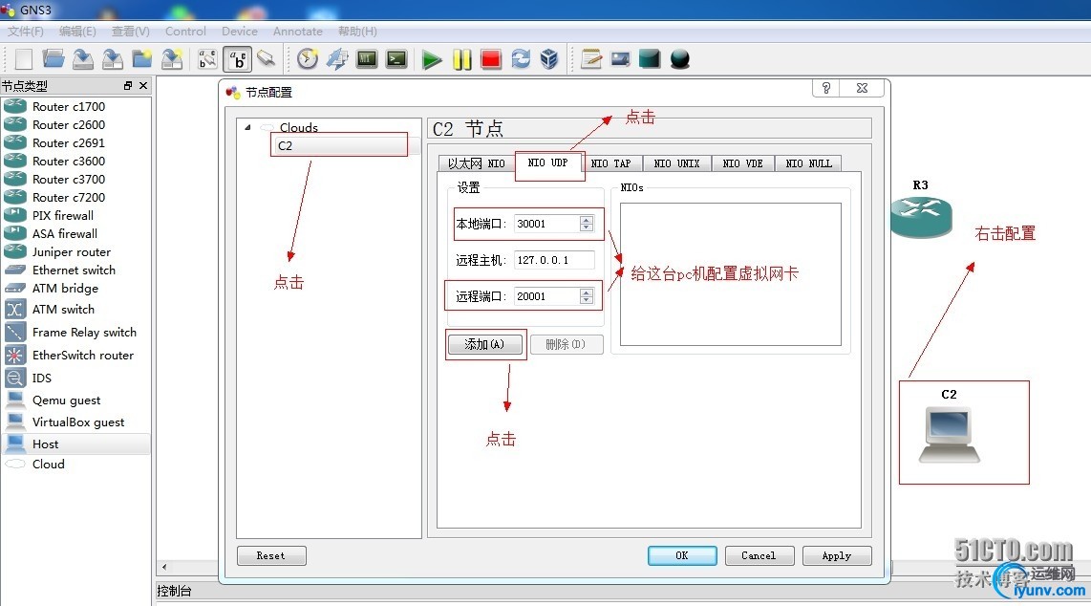Click the new project folder icon
The width and height of the screenshot is (1091, 606).
click(x=142, y=59)
